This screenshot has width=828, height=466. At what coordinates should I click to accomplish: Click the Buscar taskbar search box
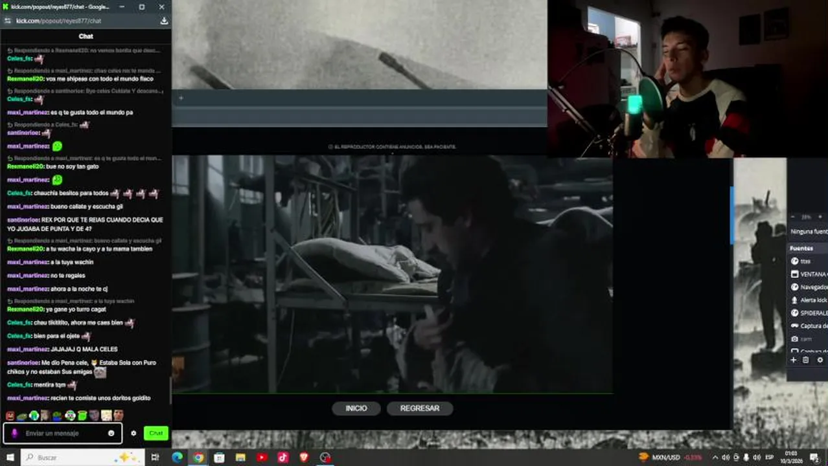tap(83, 458)
